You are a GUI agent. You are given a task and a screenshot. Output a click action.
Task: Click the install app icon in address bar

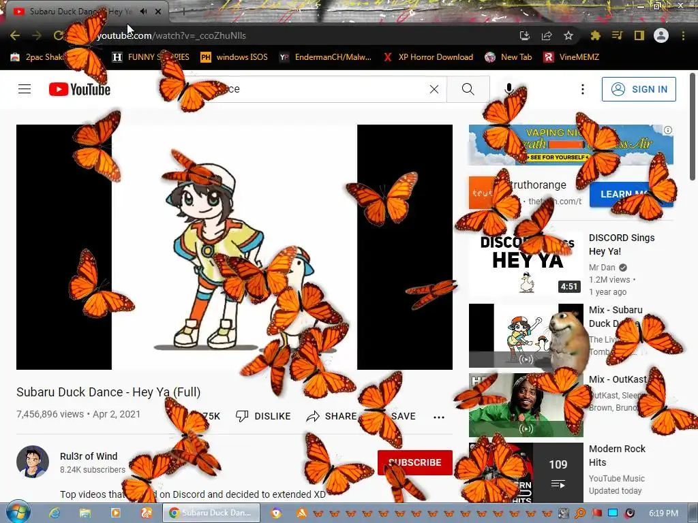coord(525,35)
